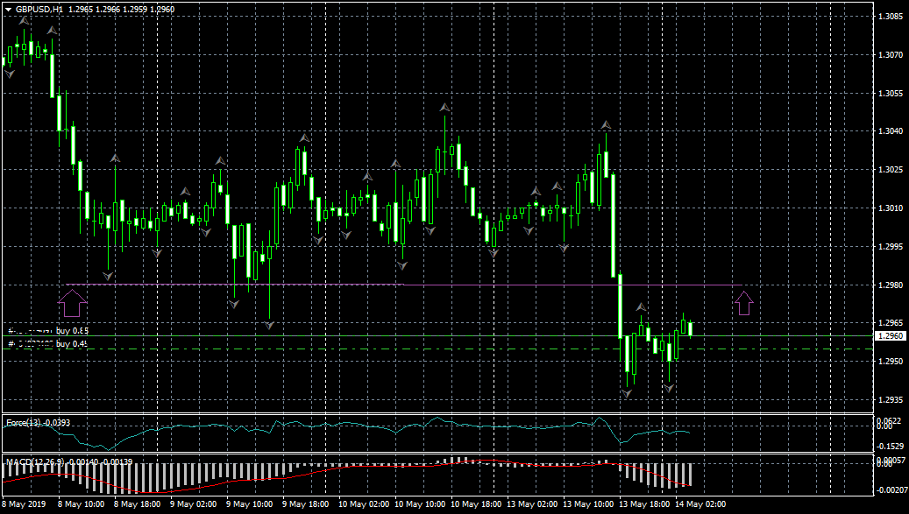Click the 8 May 2019 time axis label

coord(25,504)
